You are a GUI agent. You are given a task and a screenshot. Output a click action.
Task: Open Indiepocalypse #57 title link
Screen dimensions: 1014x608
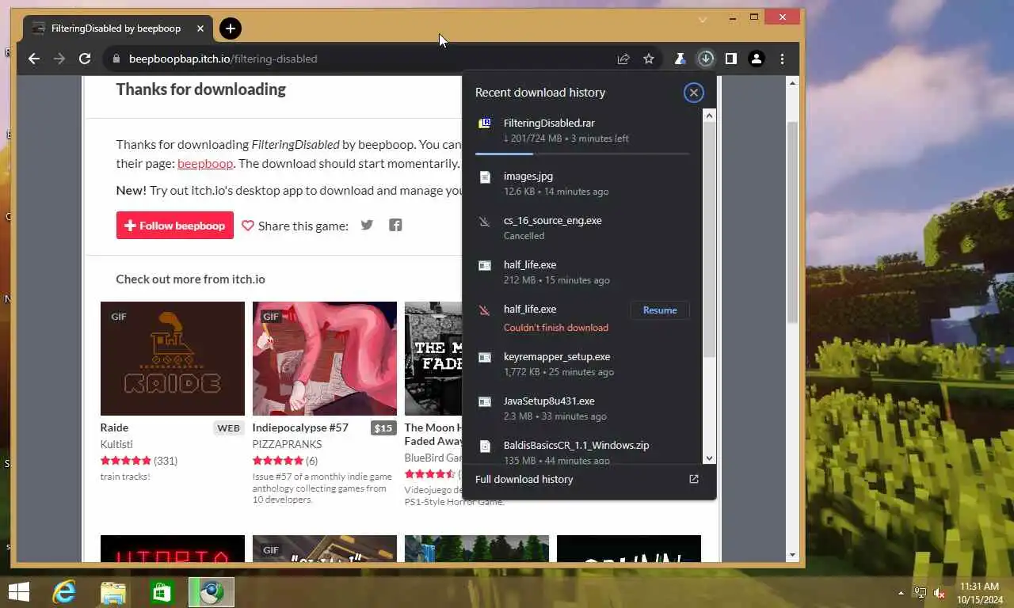(x=300, y=427)
